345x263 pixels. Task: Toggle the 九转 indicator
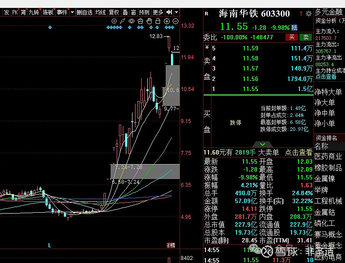[x=34, y=12]
